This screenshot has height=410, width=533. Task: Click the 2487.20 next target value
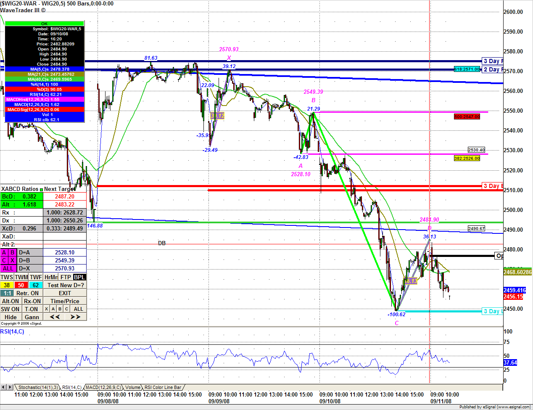click(x=65, y=196)
